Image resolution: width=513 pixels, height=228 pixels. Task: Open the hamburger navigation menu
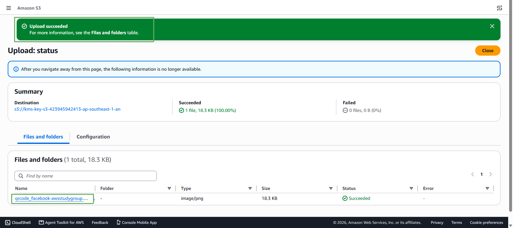click(x=9, y=8)
